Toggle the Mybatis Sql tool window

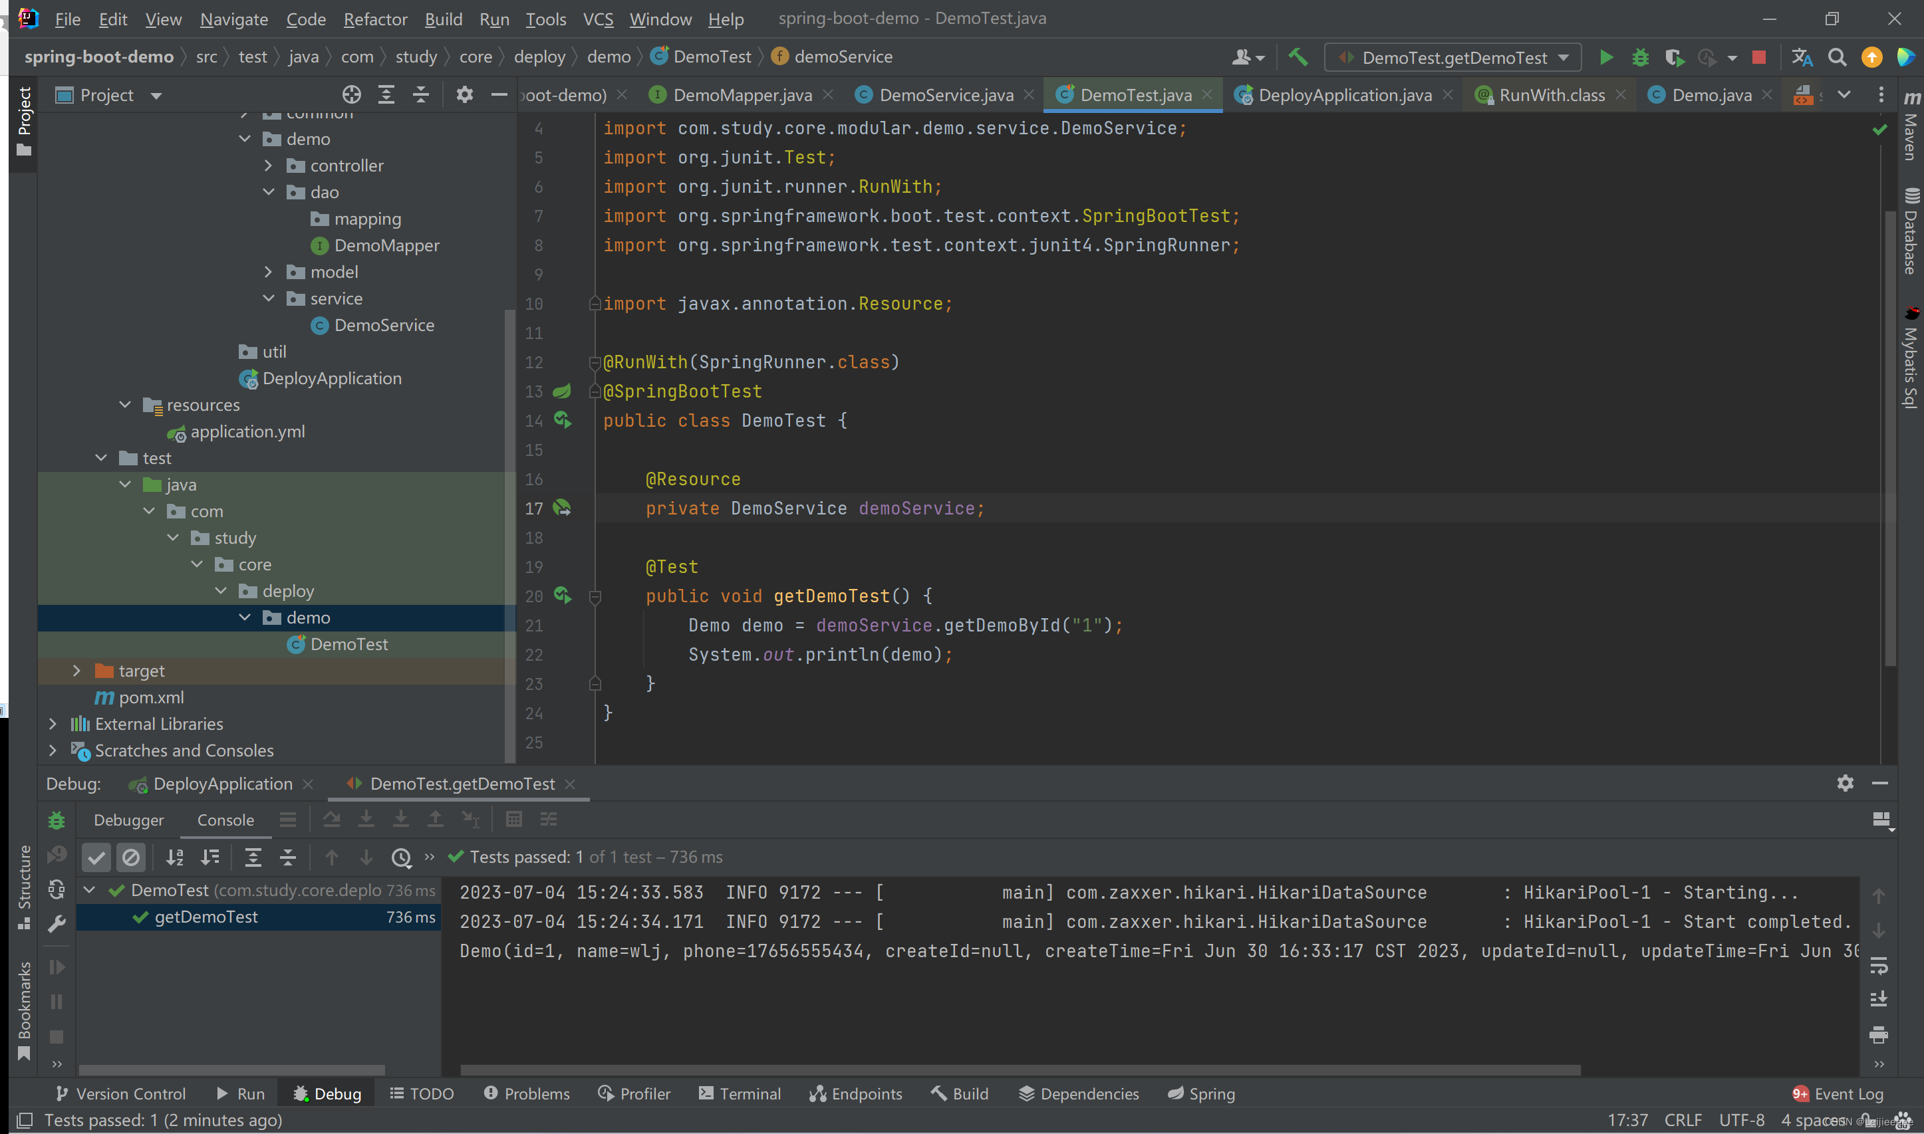1911,358
